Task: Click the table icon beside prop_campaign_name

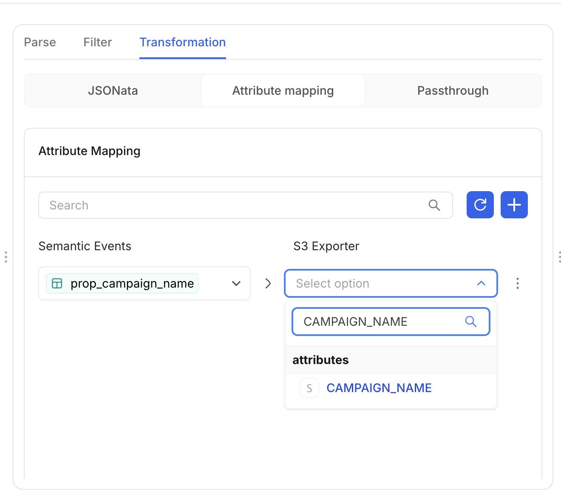Action: click(57, 283)
